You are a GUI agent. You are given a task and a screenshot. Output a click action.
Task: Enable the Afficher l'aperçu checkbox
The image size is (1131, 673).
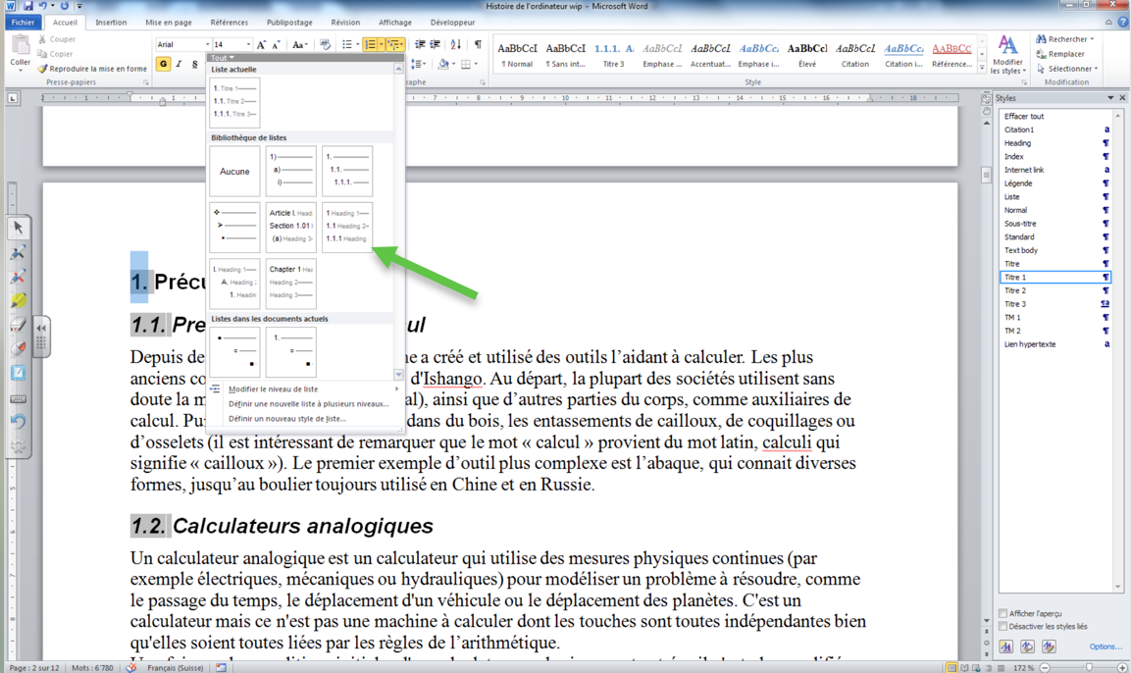point(1003,614)
